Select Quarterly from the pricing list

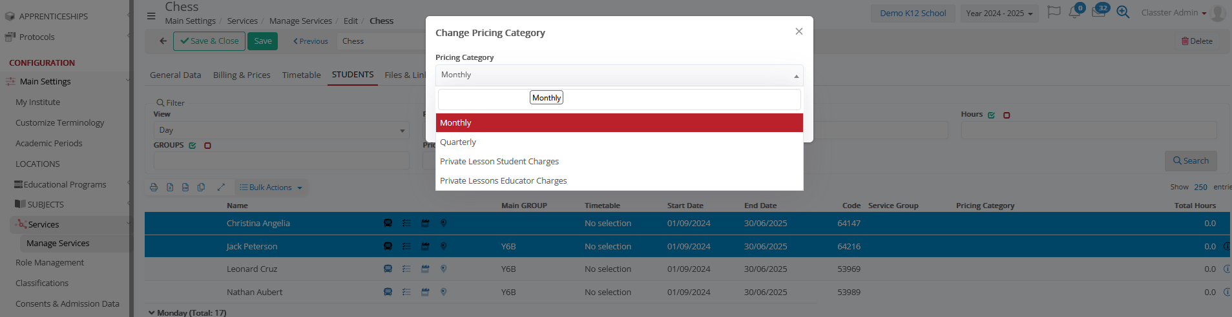point(458,142)
